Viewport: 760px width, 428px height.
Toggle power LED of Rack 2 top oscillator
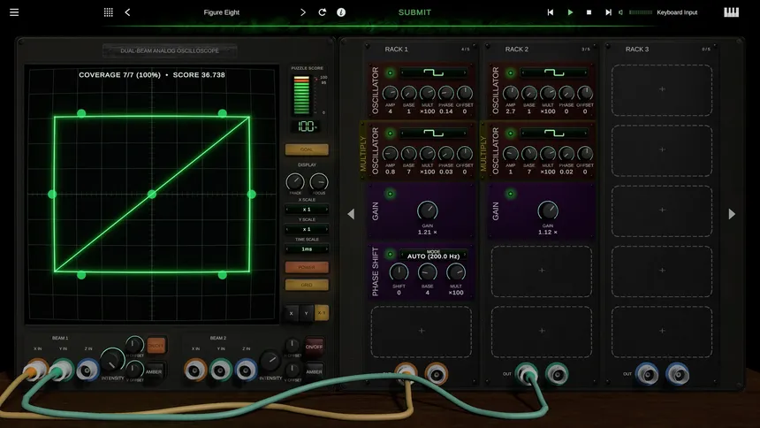511,73
